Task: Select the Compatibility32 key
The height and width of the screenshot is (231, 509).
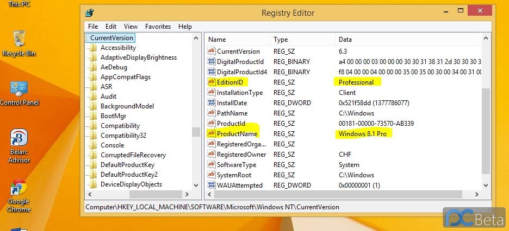Action: (x=123, y=136)
